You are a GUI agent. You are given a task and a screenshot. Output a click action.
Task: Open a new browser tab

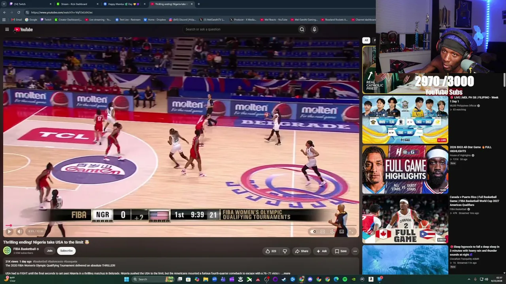[x=198, y=4]
